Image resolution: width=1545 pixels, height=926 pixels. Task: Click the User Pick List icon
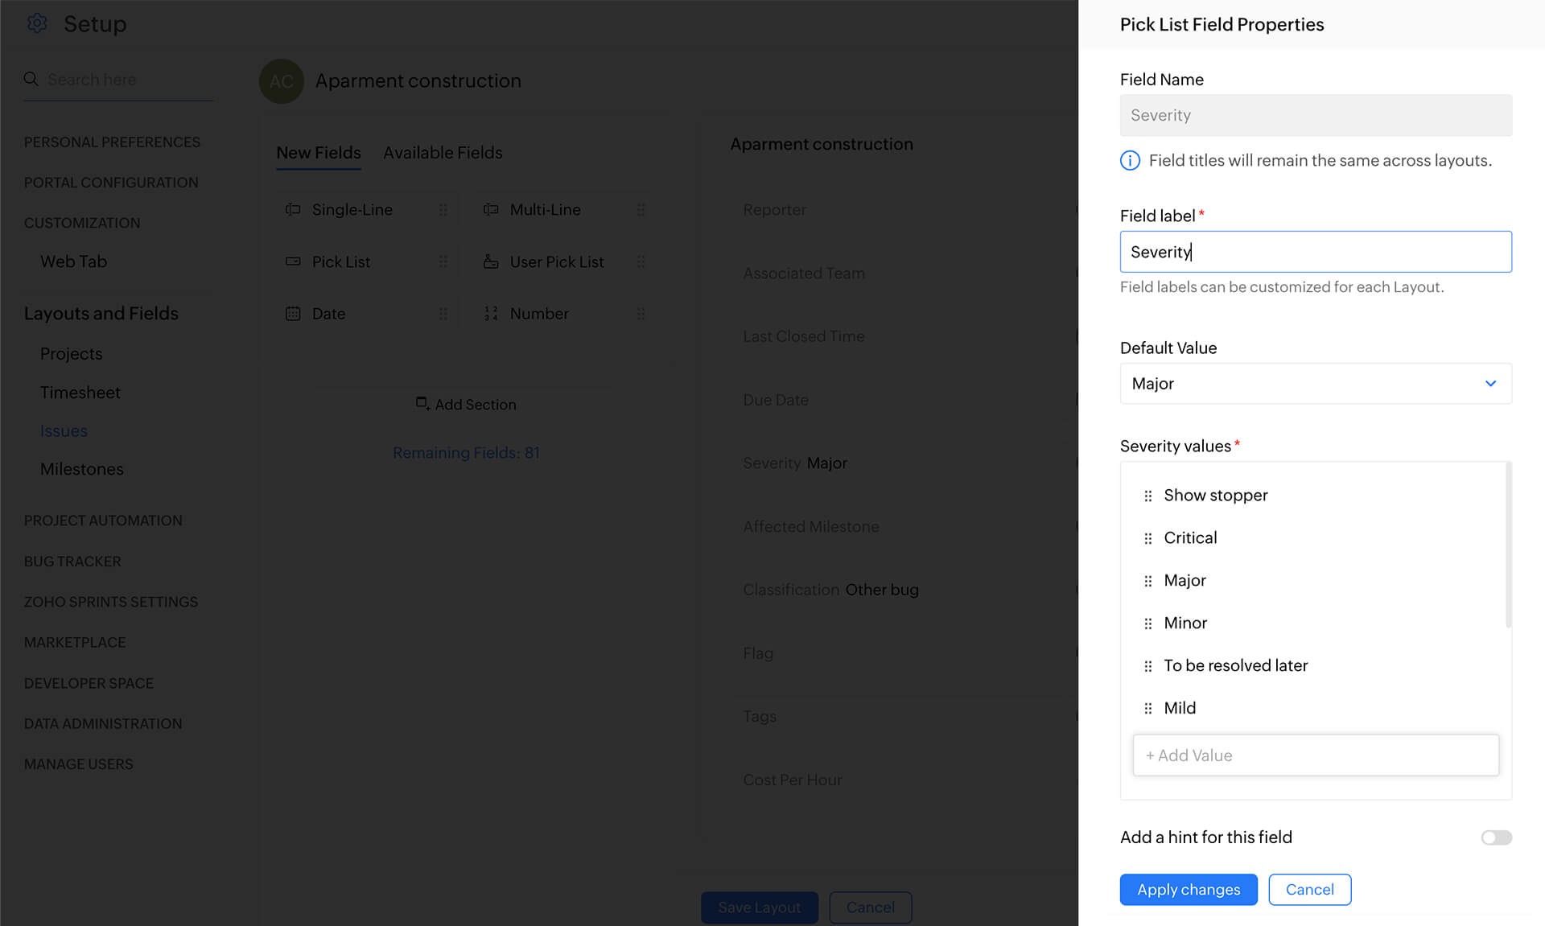(491, 261)
